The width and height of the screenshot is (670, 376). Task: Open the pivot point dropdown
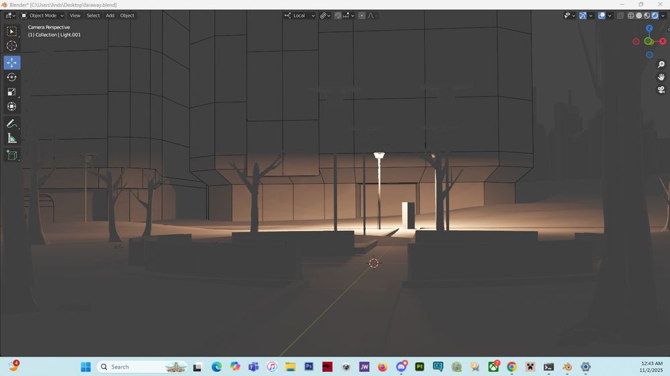[x=325, y=15]
